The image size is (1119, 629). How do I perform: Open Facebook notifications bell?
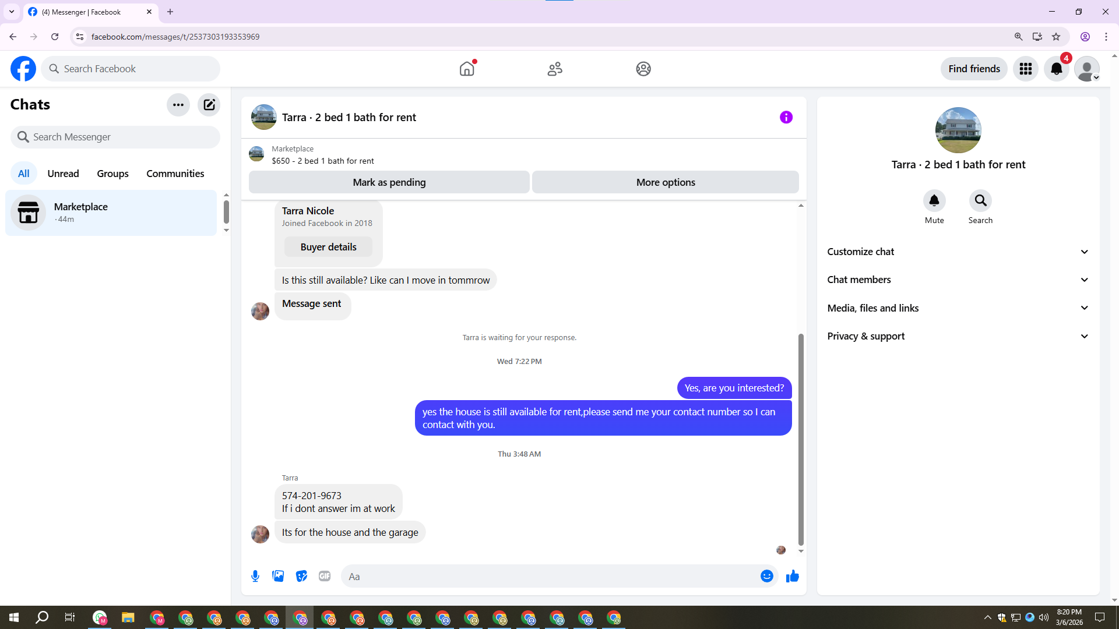click(1056, 69)
